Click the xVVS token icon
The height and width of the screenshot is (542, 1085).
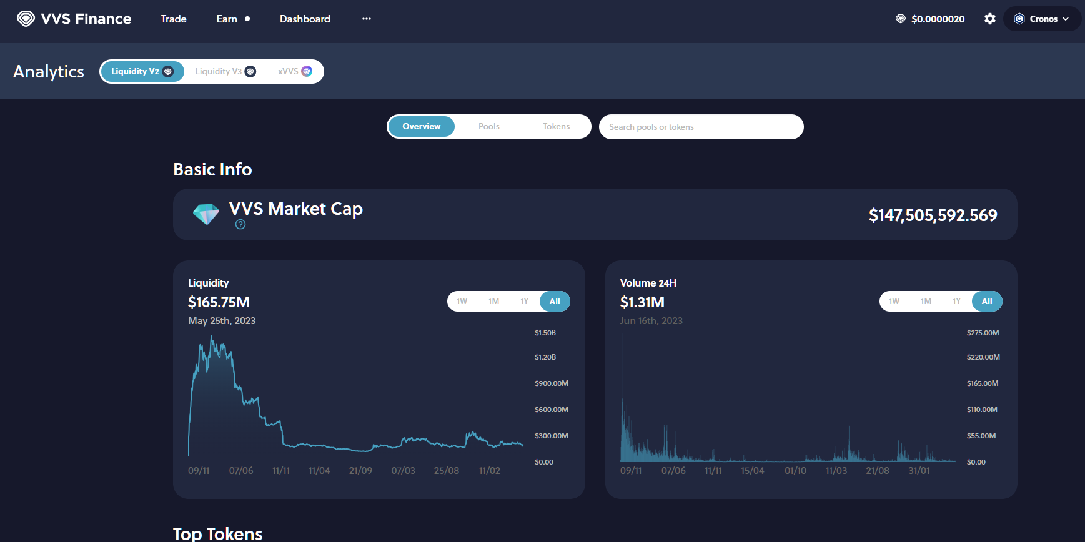307,71
